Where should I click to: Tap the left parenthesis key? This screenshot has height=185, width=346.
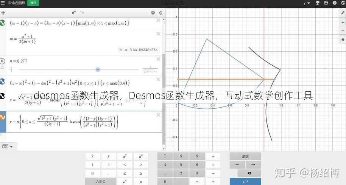(93, 165)
